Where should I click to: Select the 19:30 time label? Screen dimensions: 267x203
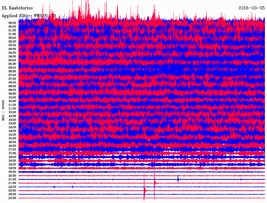click(x=12, y=168)
